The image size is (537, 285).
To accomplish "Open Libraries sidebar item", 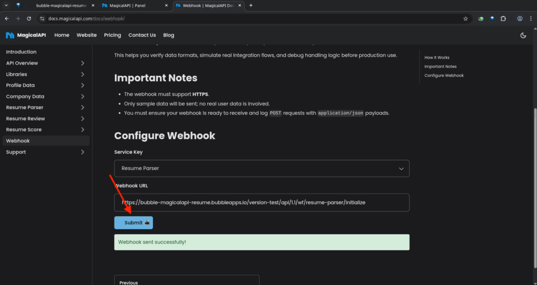I will (16, 74).
